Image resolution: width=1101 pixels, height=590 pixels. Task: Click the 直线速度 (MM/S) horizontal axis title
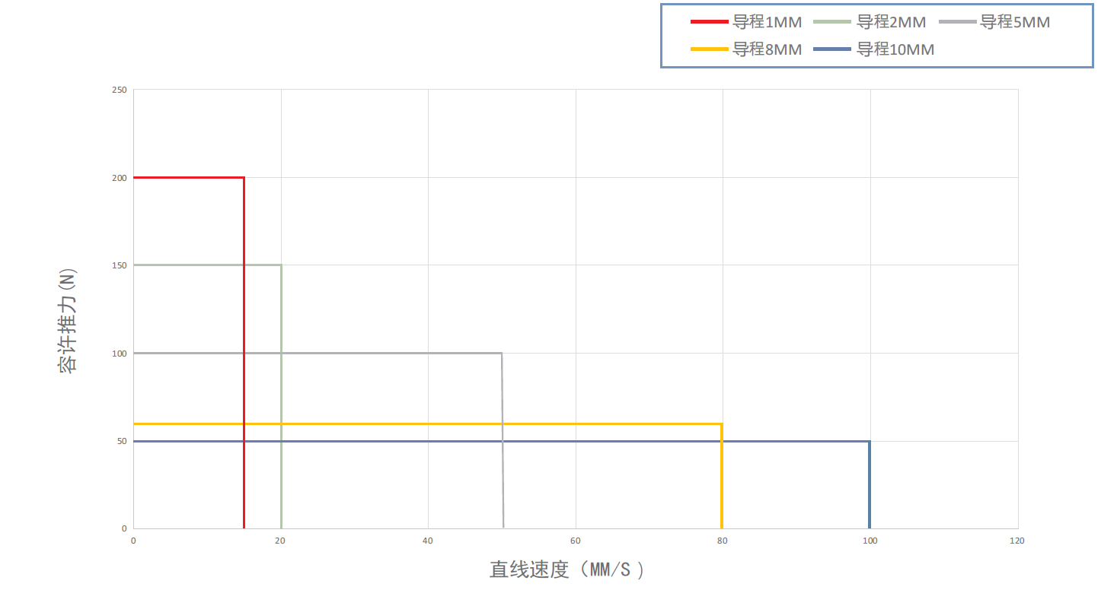567,569
